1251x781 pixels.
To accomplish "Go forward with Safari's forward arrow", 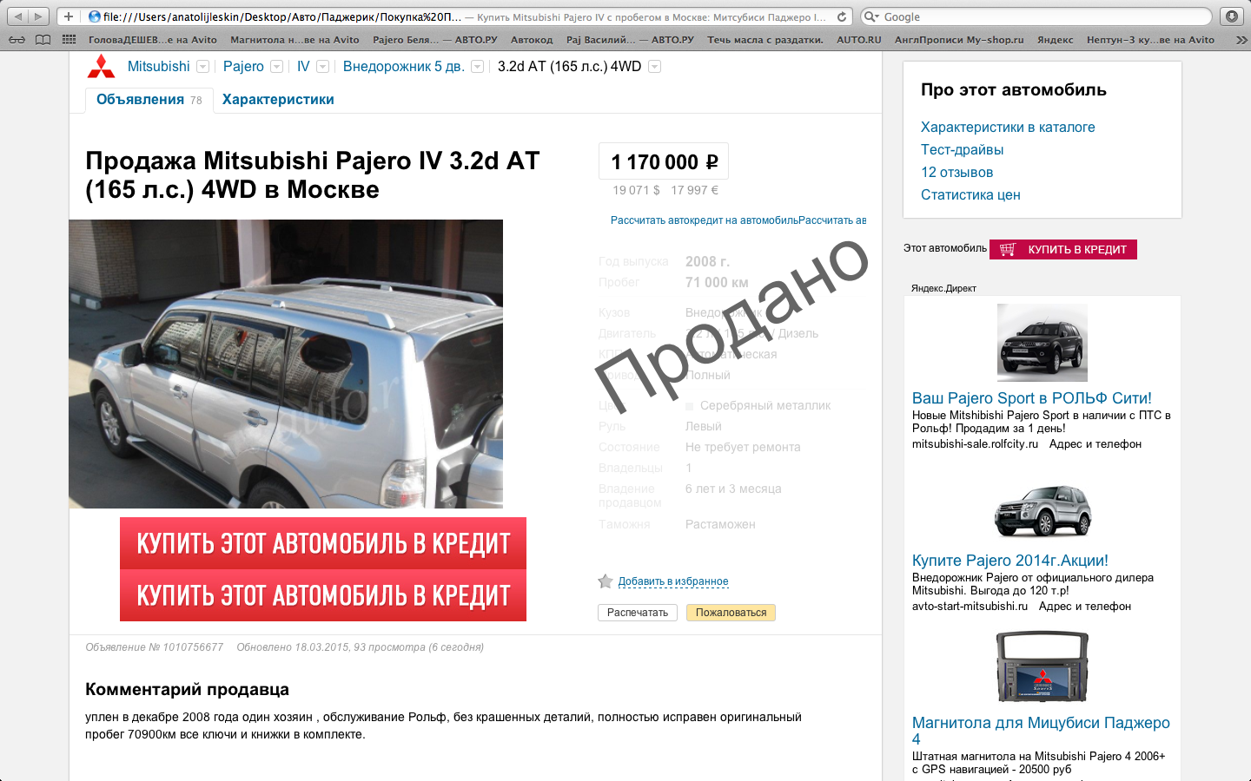I will coord(39,16).
